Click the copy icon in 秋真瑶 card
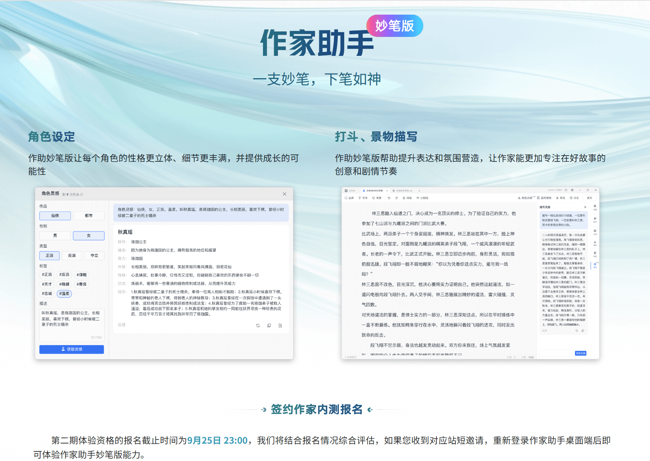Viewport: 650px width, 461px height. (x=269, y=325)
